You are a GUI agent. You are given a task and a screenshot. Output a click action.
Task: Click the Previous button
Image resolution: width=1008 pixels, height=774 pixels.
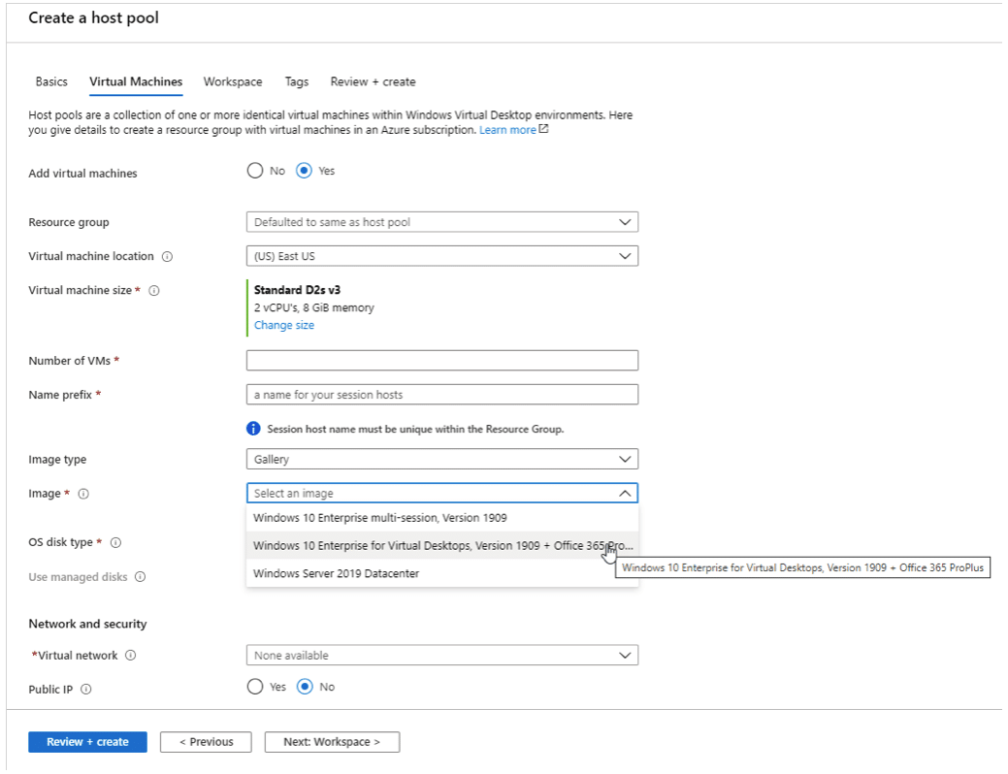pyautogui.click(x=207, y=743)
